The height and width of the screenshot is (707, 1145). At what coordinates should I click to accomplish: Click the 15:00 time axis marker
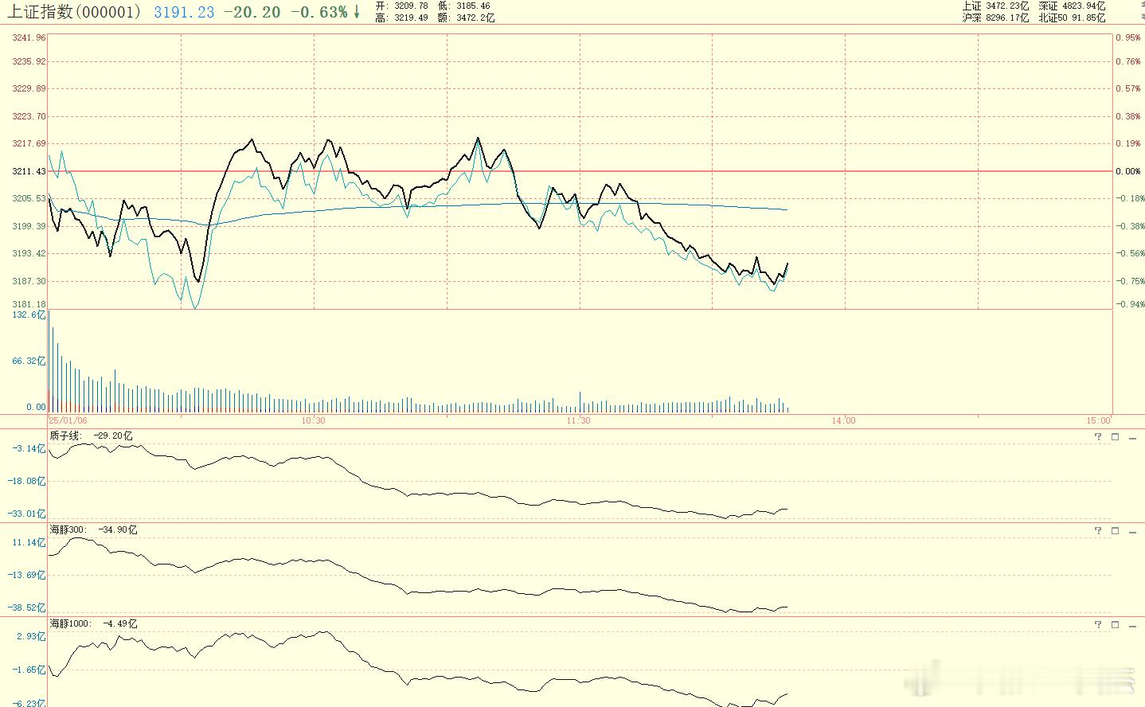coord(1097,420)
